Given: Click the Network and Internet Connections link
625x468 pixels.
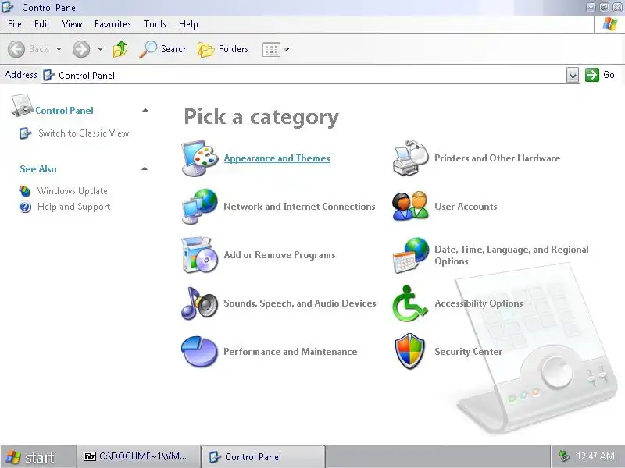Looking at the screenshot, I should pyautogui.click(x=299, y=207).
